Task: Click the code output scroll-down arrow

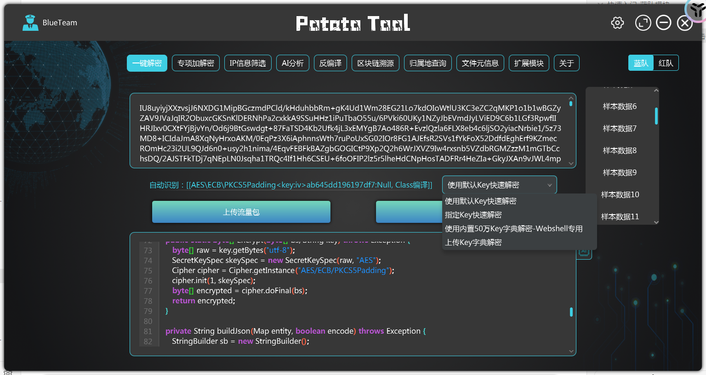Action: [x=571, y=351]
